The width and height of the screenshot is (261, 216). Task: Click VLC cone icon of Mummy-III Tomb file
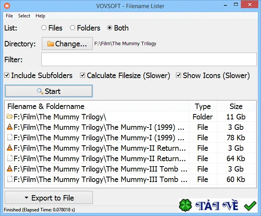tap(10, 168)
